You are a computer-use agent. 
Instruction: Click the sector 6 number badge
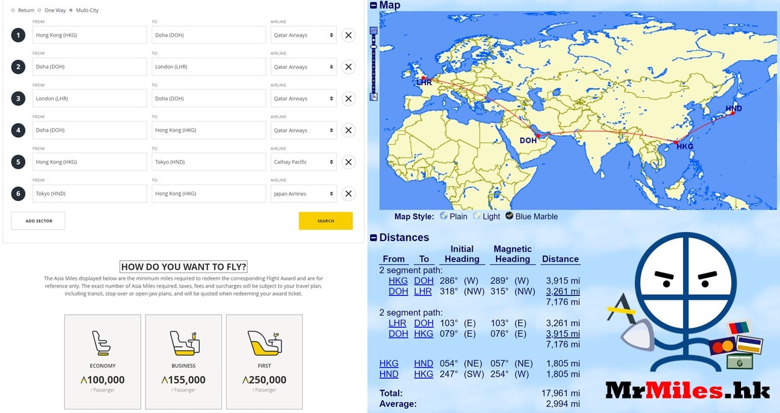pyautogui.click(x=18, y=194)
